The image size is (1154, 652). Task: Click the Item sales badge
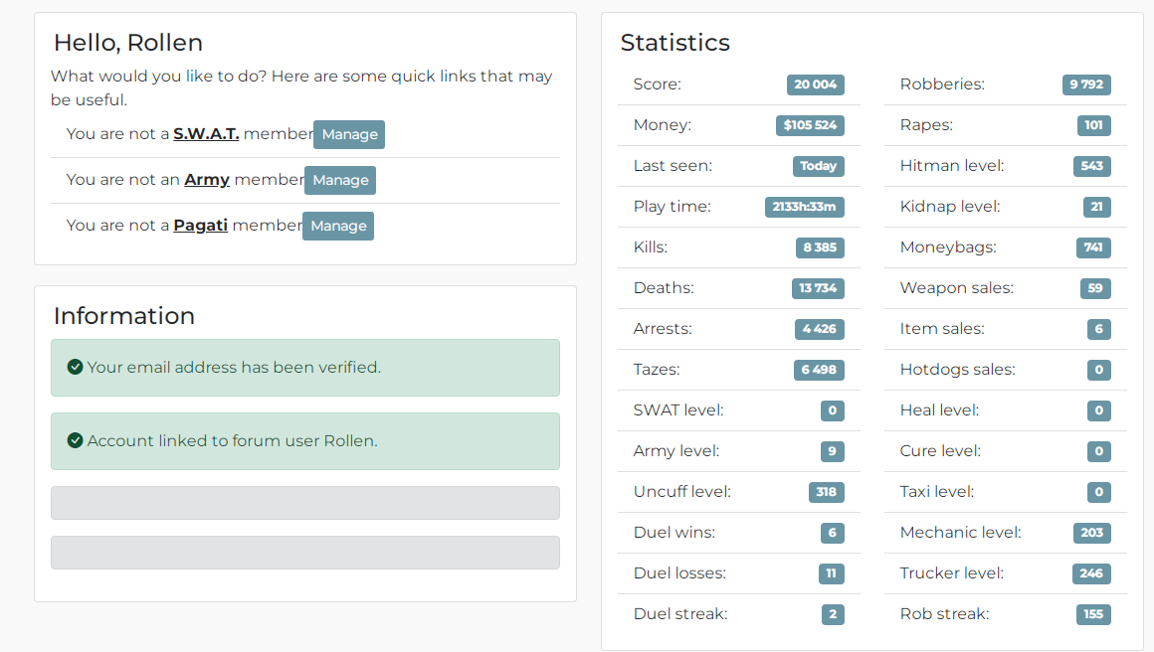tap(1099, 329)
